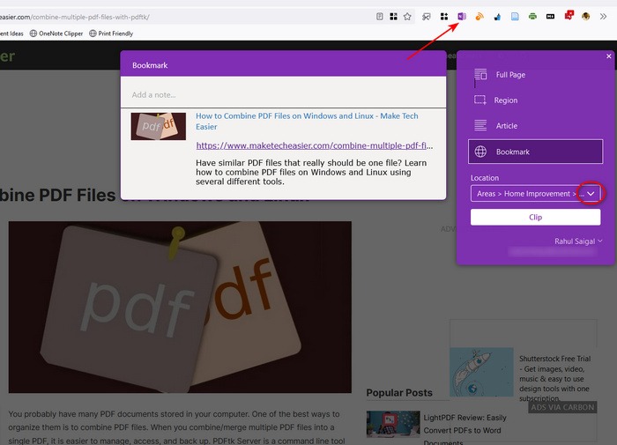Click the blue document page extension icon
This screenshot has width=617, height=445.
[x=515, y=17]
